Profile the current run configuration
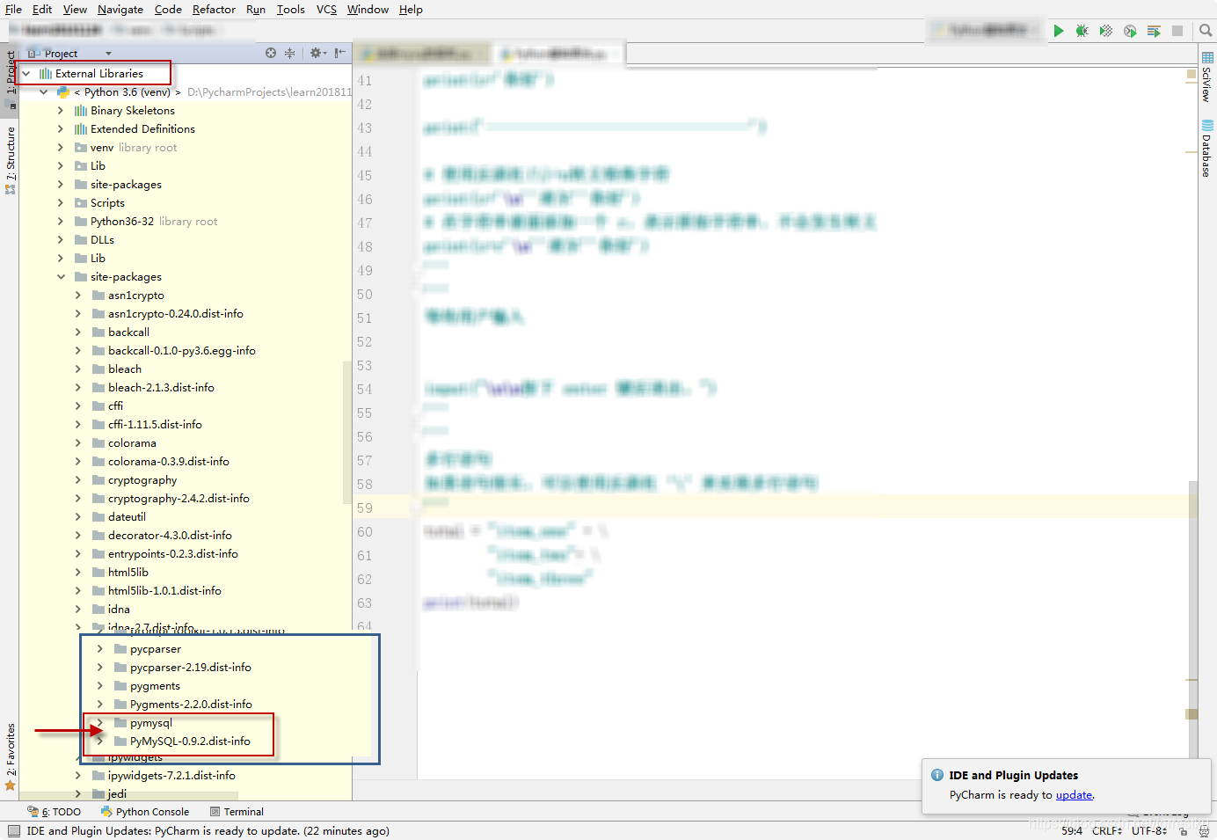The height and width of the screenshot is (840, 1217). coord(1129,30)
